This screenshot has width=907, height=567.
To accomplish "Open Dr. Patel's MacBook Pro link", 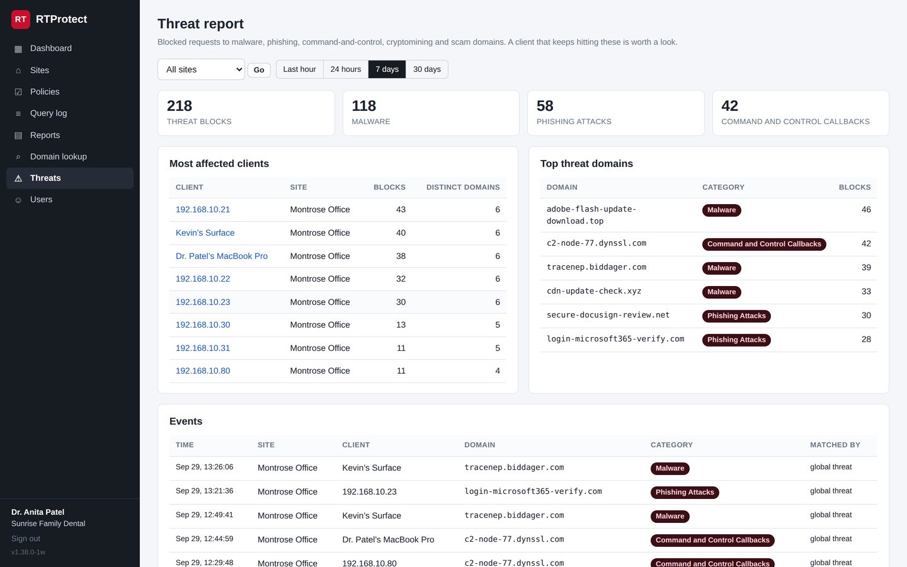I will coord(222,256).
